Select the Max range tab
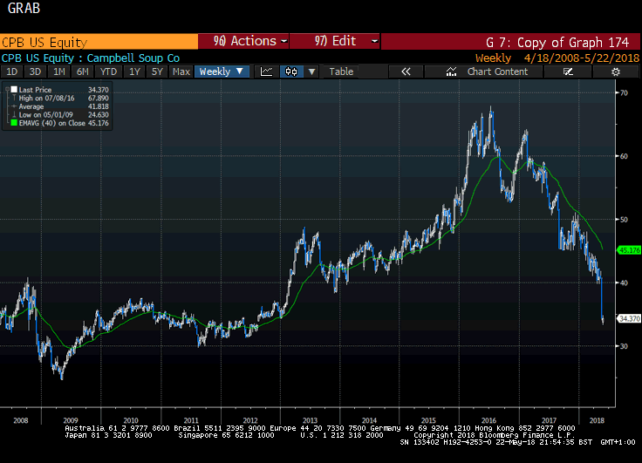The height and width of the screenshot is (463, 642). (x=181, y=71)
